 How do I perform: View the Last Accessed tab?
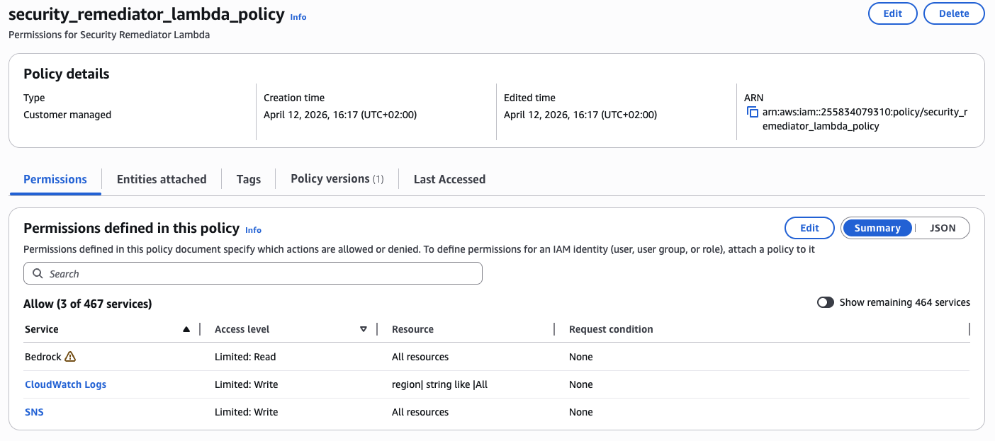pyautogui.click(x=449, y=179)
